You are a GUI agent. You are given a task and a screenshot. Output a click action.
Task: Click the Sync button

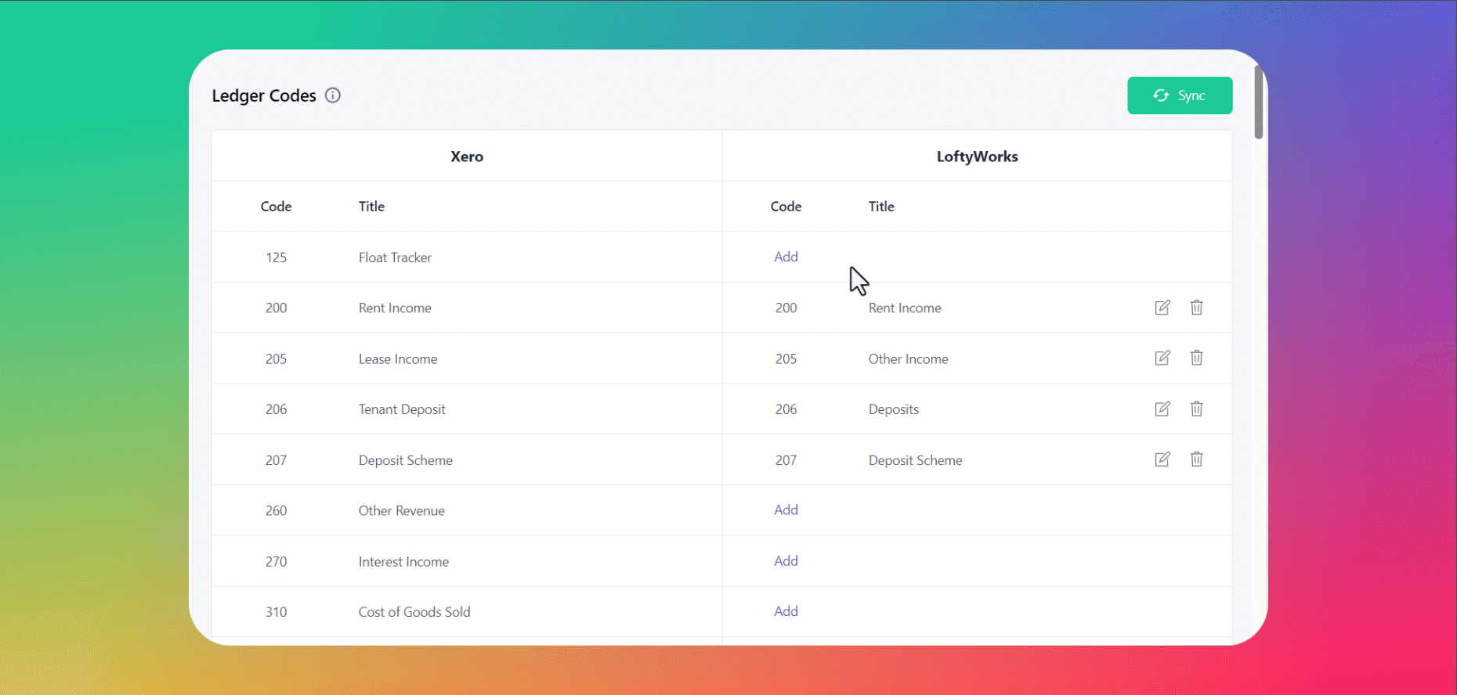(1180, 95)
